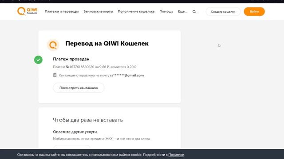Select payment number №1637618380626 text

point(80,67)
